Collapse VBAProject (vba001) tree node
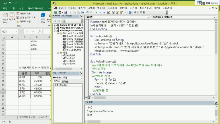The image size is (220, 124). [55, 31]
